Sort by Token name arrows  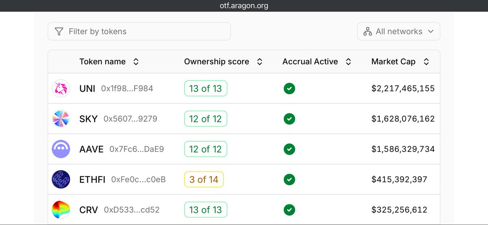tap(136, 62)
